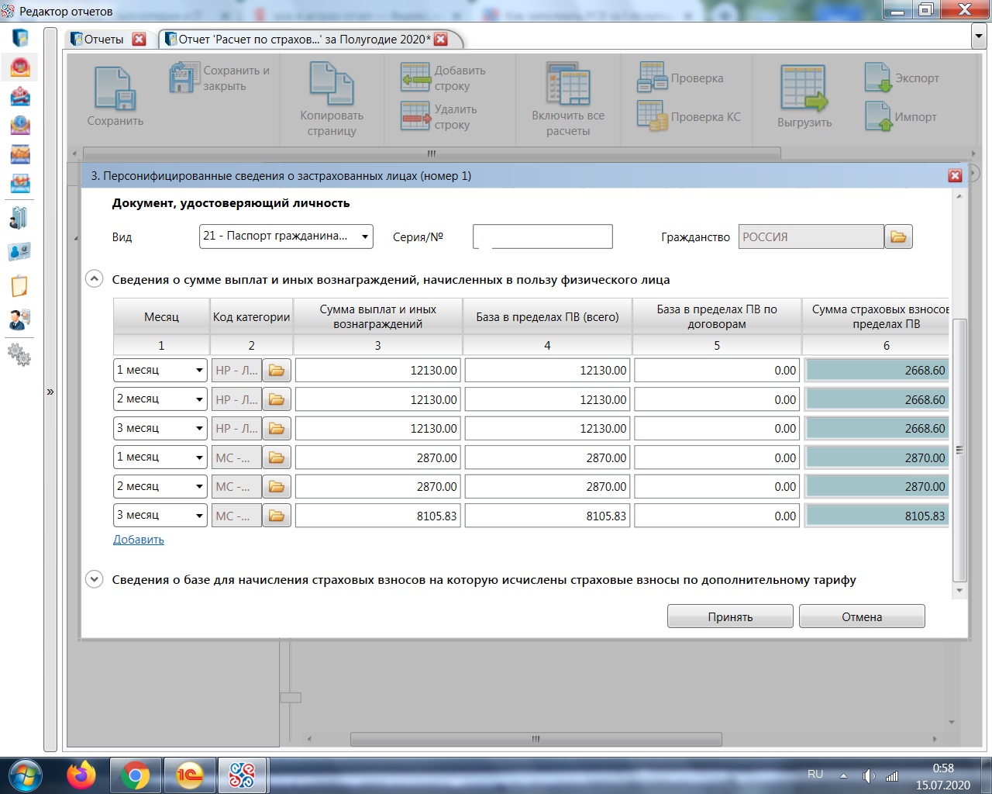Click the Add row (Добавить строку) icon
Screen dimensions: 992x794
pyautogui.click(x=415, y=78)
